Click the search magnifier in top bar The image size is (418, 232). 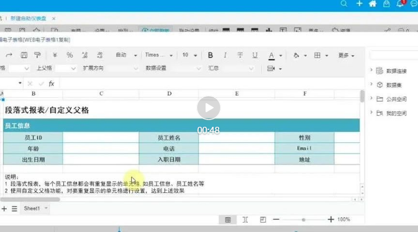point(344,4)
